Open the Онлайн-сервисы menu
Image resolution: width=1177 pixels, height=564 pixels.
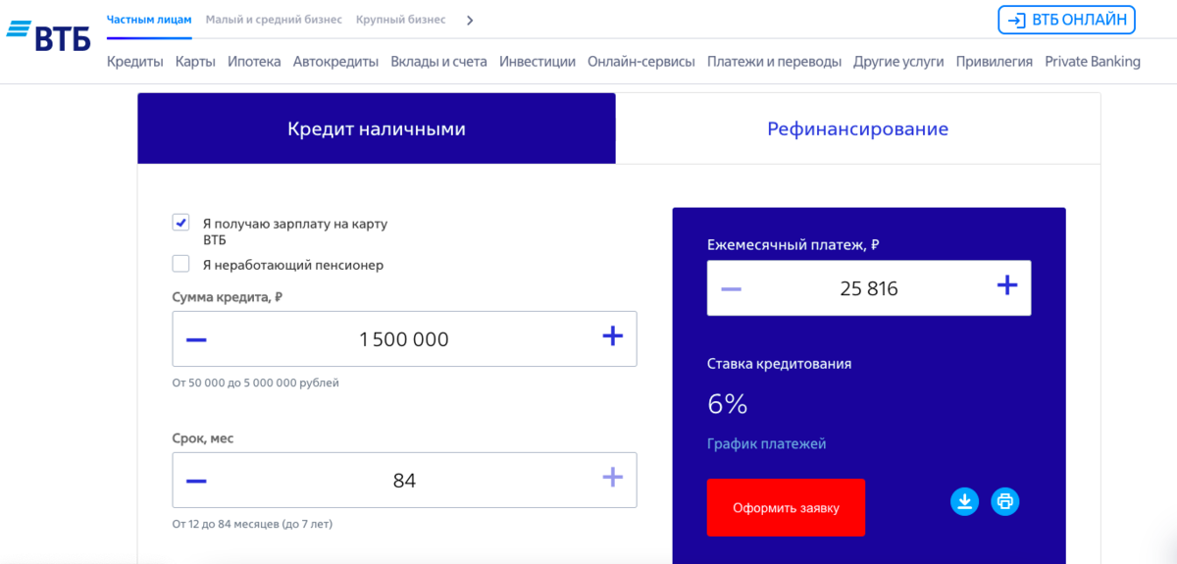pos(641,61)
